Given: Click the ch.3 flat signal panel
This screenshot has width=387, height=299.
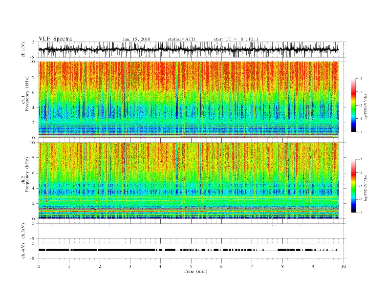Looking at the screenshot, I should tap(192, 231).
